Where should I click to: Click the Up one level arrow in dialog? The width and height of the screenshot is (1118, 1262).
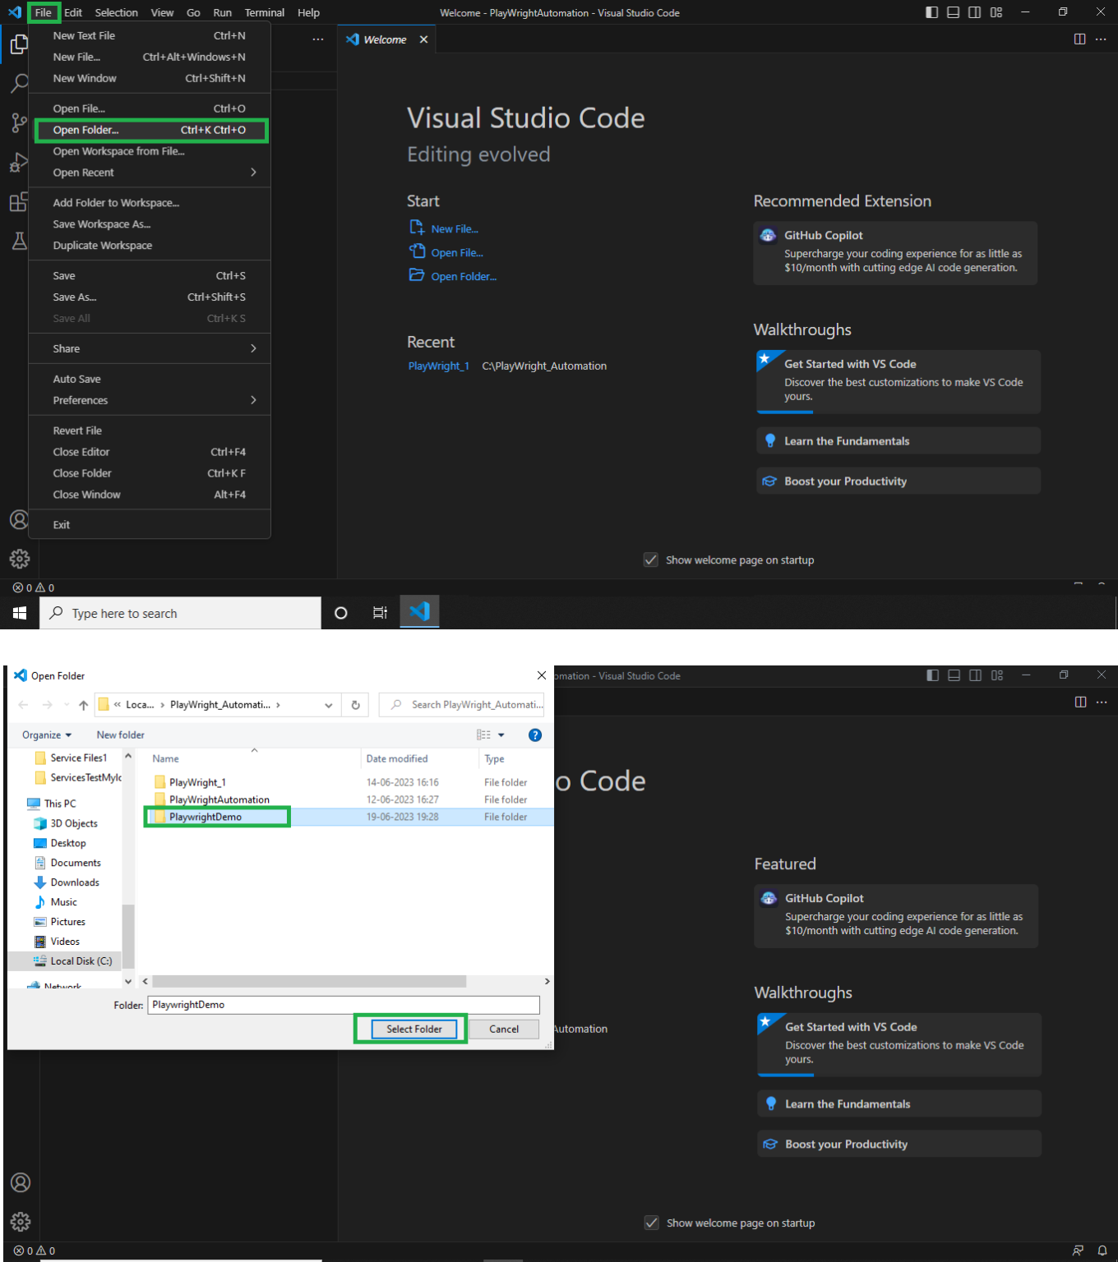point(83,705)
